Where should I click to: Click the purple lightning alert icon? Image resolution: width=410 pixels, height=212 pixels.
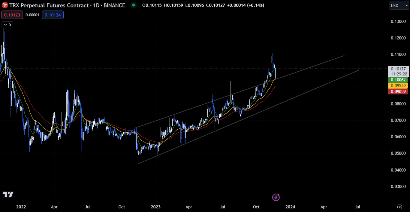tap(275, 197)
